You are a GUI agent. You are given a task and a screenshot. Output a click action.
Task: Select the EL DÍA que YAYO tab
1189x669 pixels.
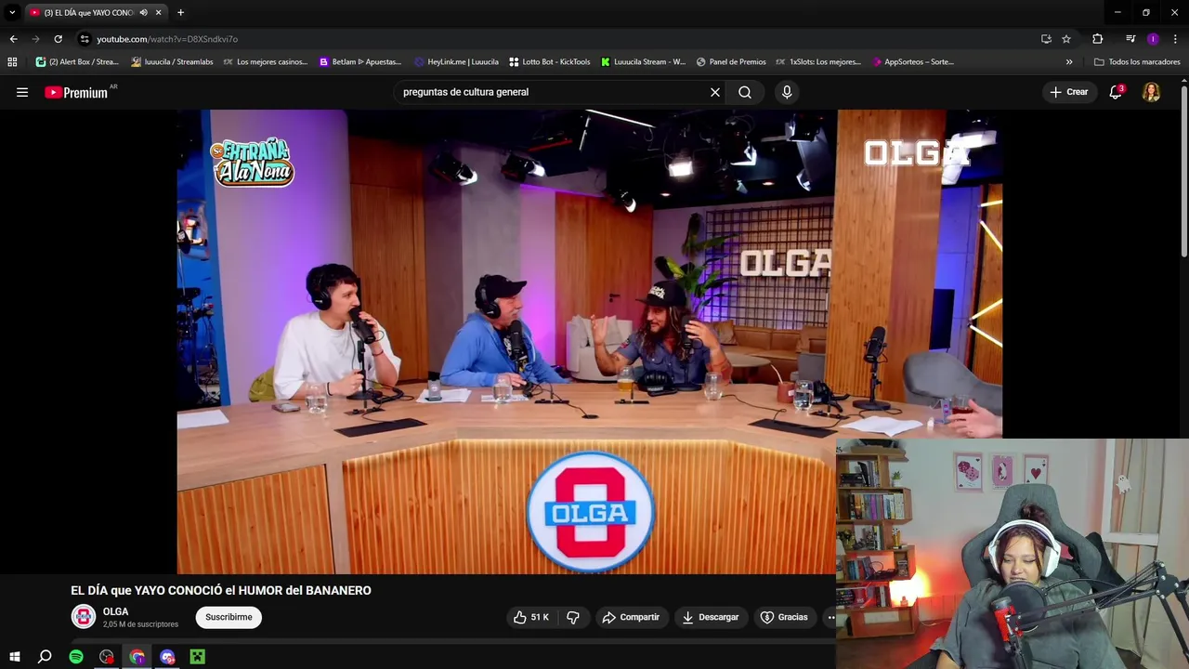coord(89,12)
